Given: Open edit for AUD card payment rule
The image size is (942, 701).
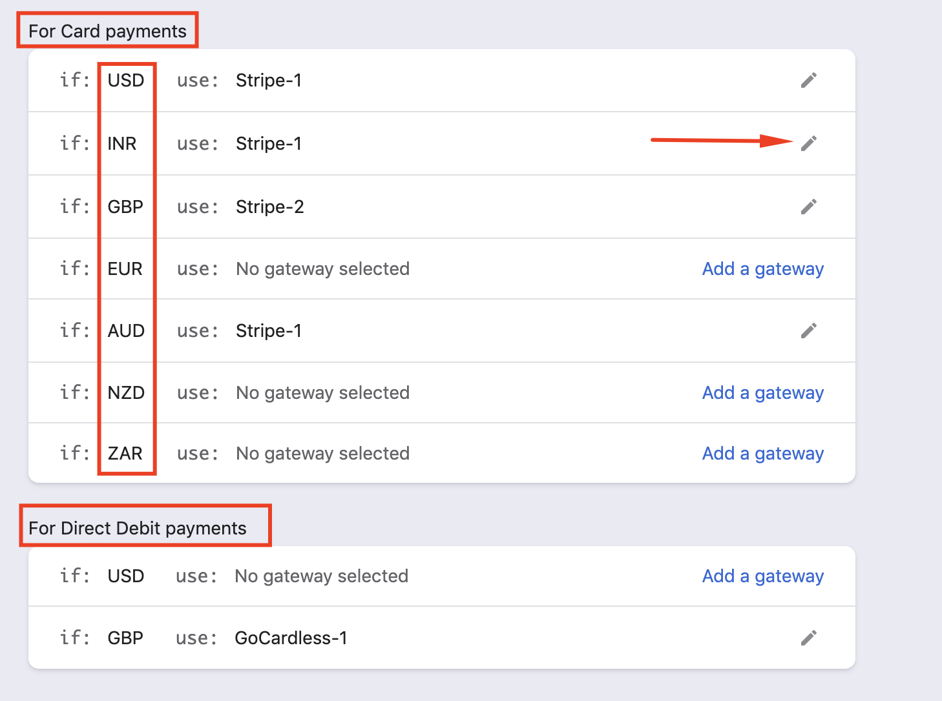Looking at the screenshot, I should tap(809, 330).
